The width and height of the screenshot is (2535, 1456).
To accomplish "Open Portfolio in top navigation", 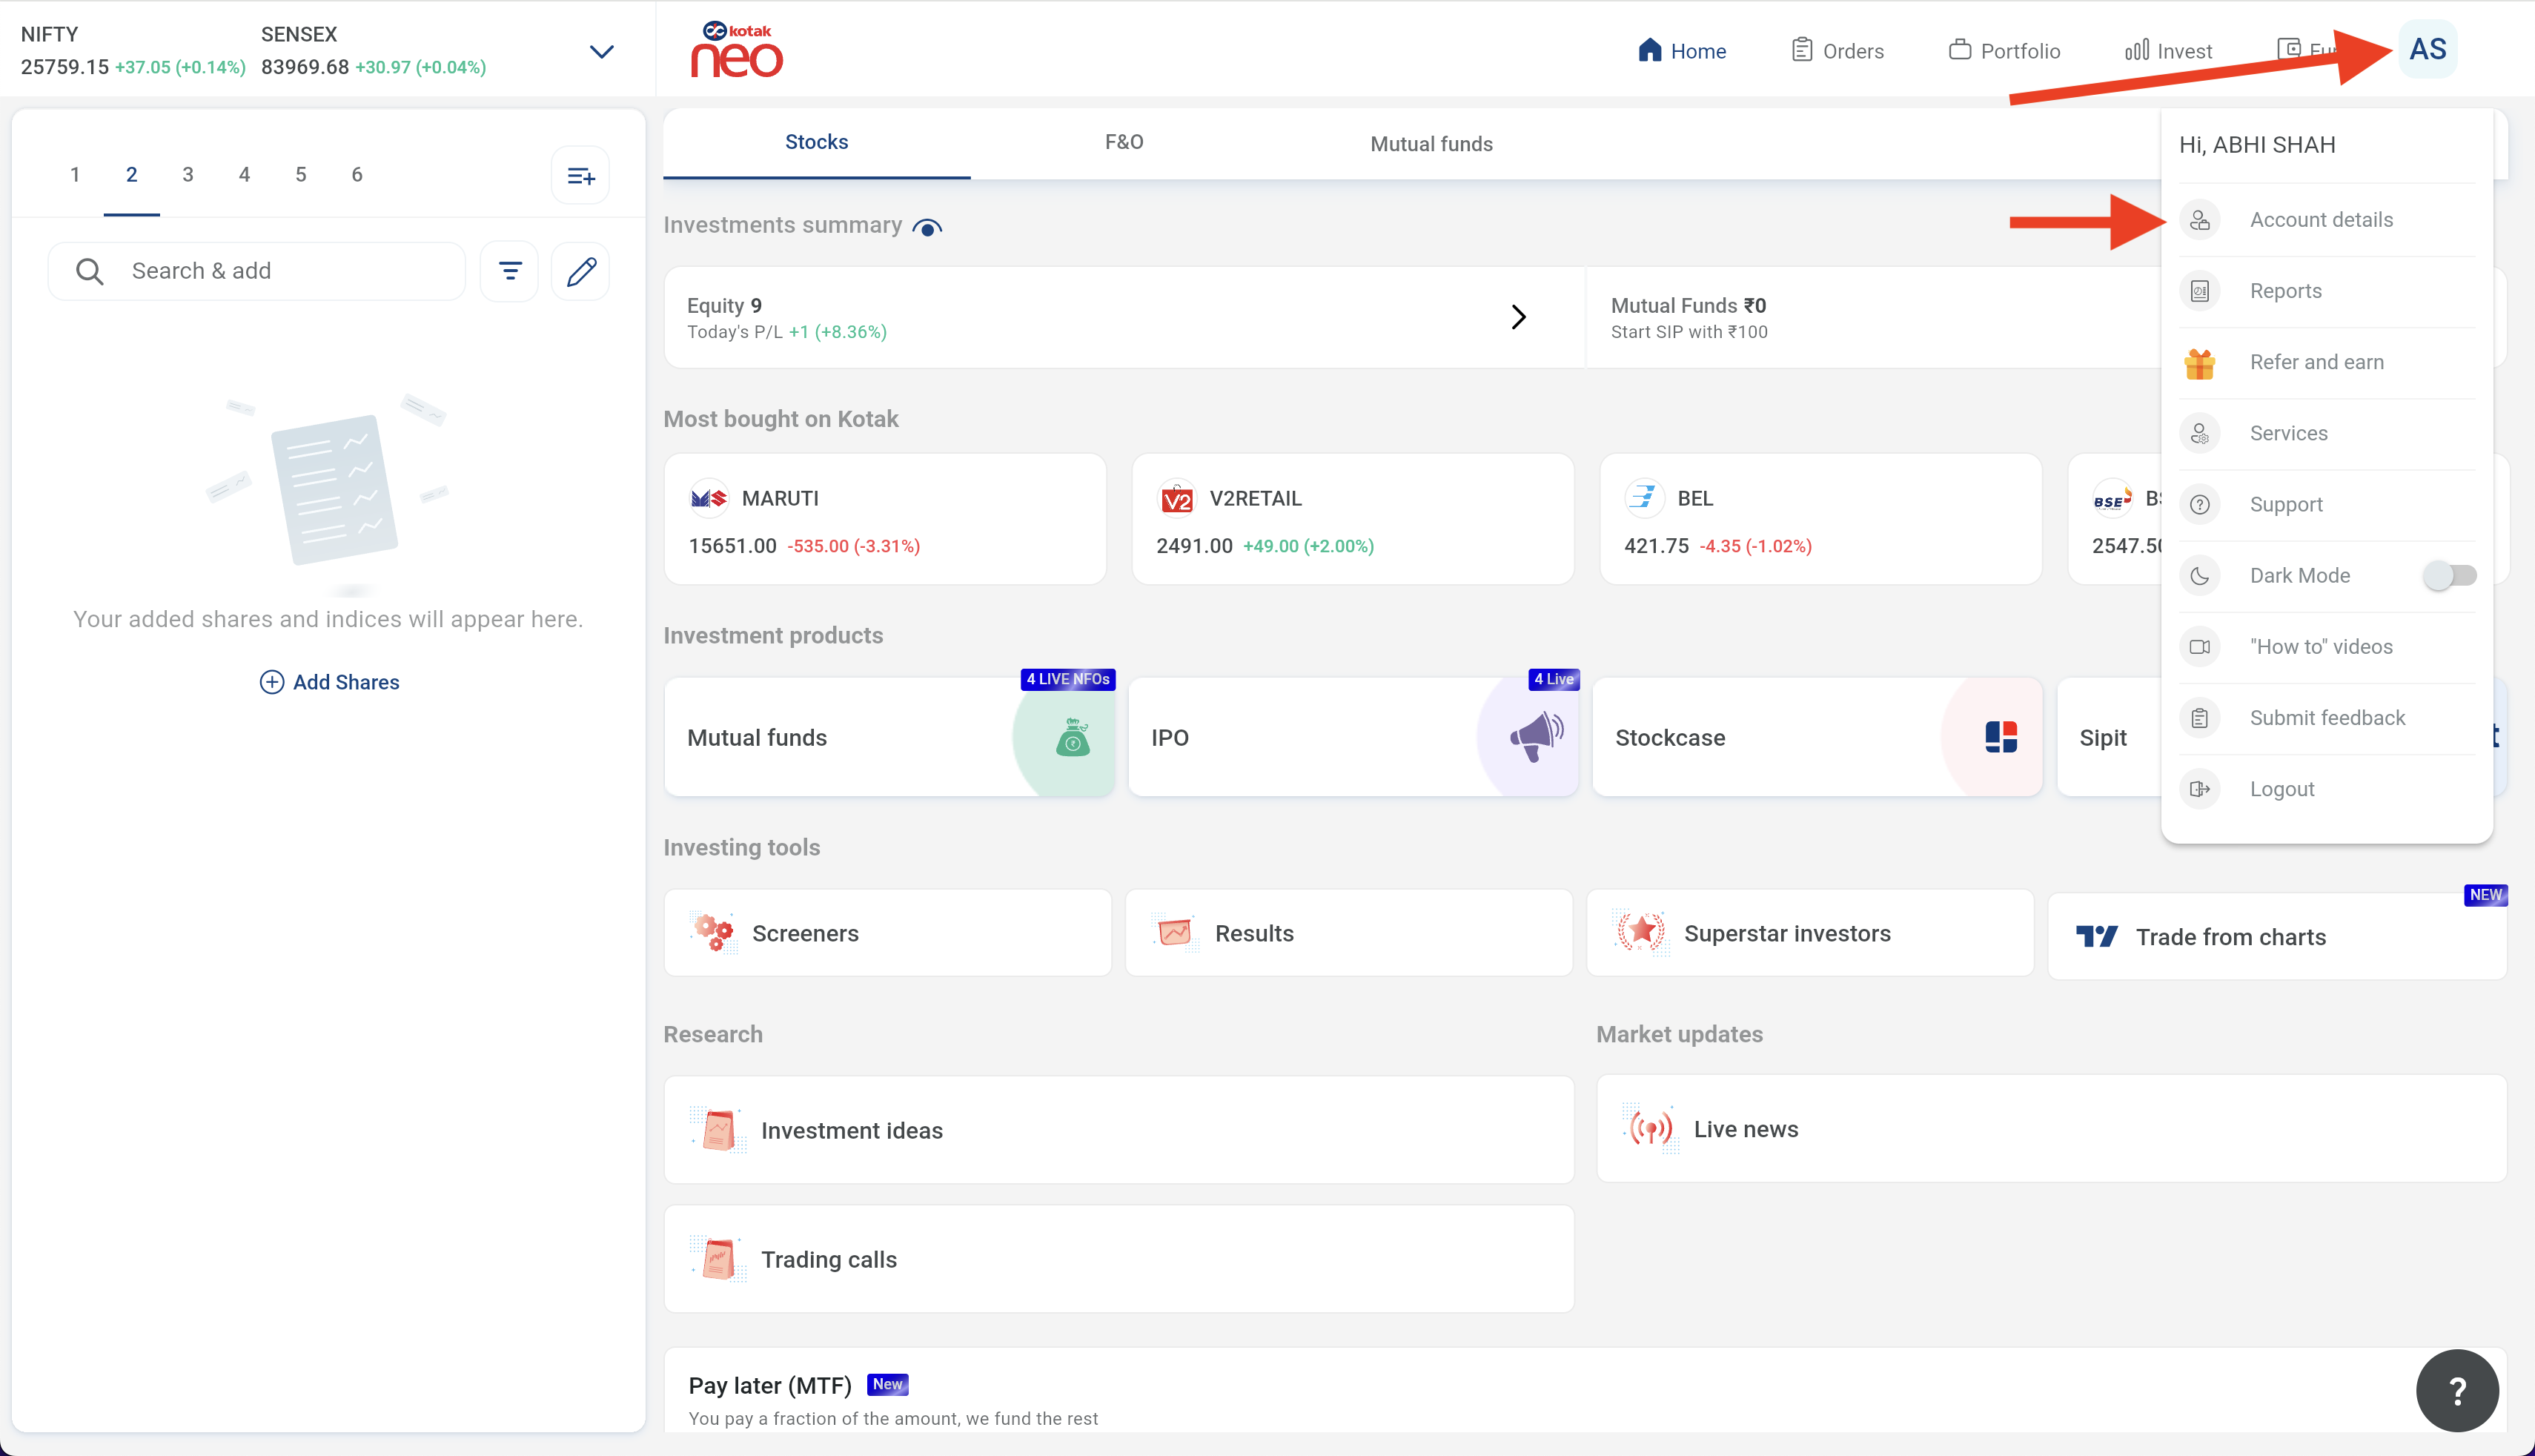I will coord(2004,51).
